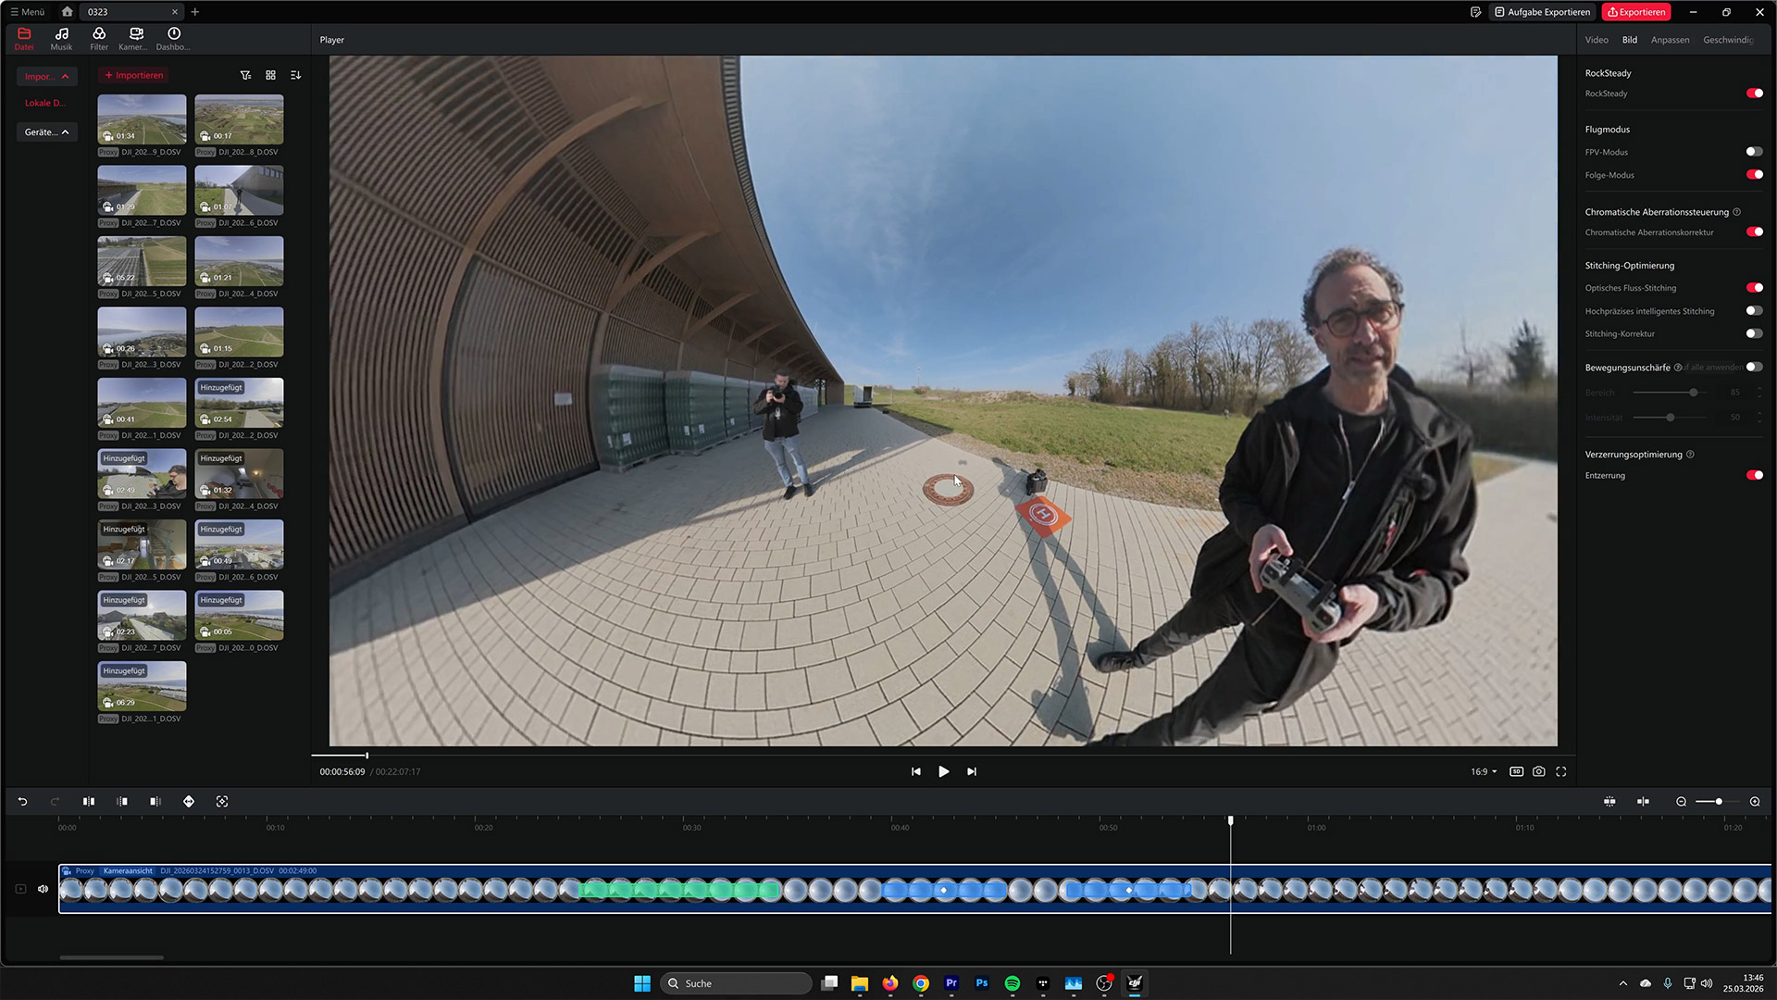Disable the RockSteady toggle

coord(1754,94)
